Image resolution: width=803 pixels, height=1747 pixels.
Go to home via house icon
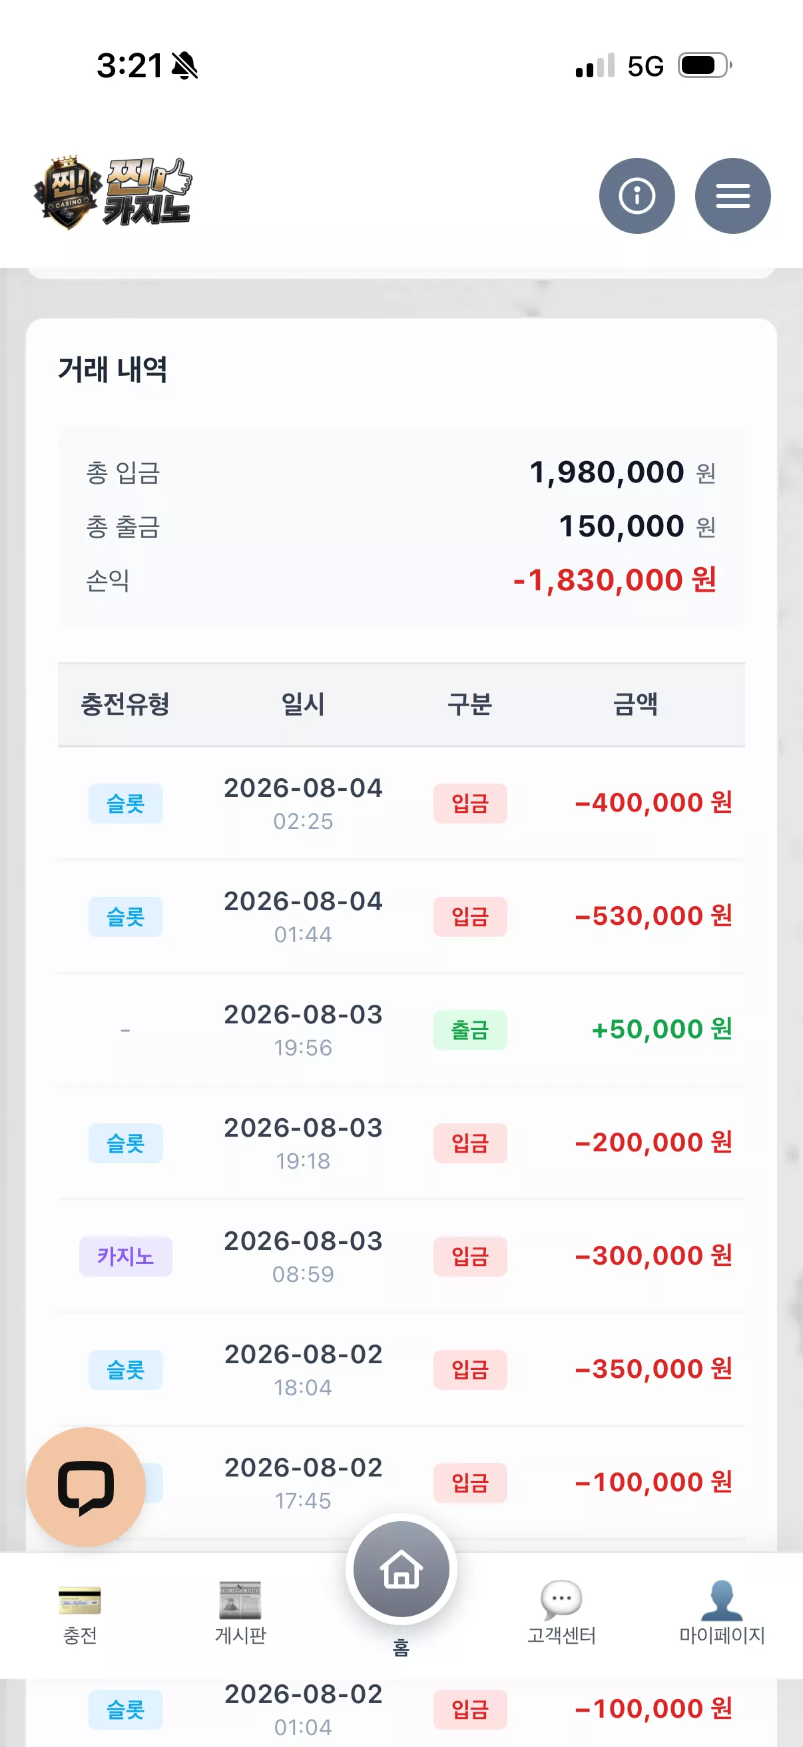click(401, 1568)
